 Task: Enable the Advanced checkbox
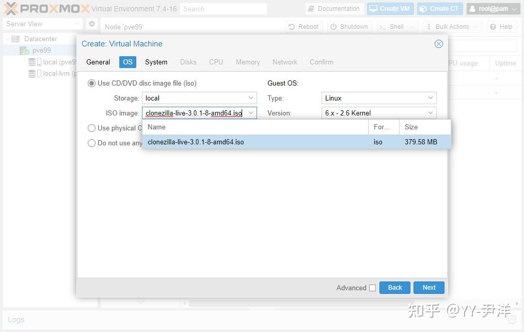(372, 288)
